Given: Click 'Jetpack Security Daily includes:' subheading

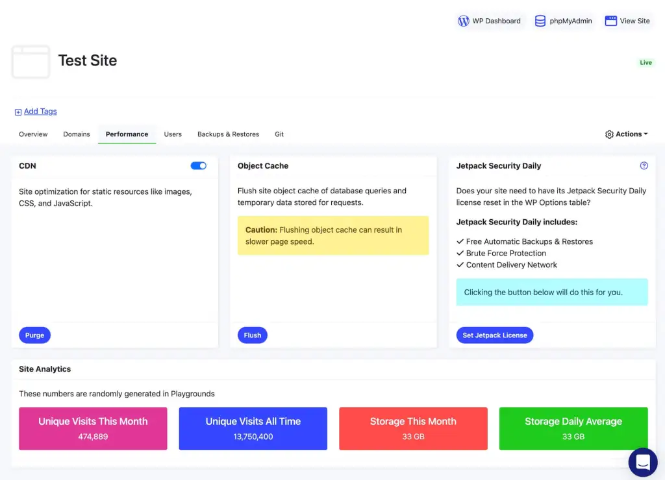Looking at the screenshot, I should point(516,222).
